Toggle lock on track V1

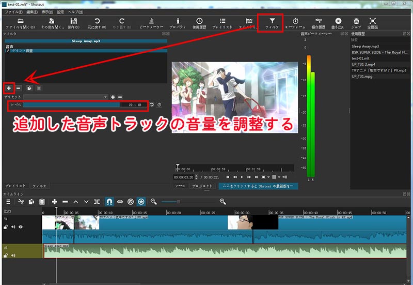pyautogui.click(x=6, y=227)
